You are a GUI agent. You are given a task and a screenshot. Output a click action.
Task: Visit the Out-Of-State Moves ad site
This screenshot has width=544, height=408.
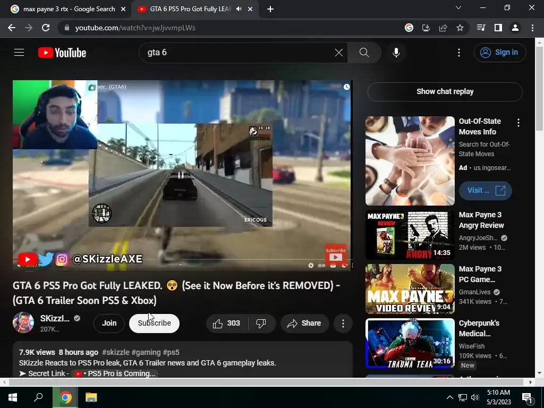click(485, 191)
